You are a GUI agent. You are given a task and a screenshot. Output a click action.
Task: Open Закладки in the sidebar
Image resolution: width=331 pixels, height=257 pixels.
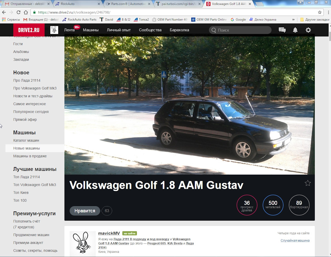point(21,60)
